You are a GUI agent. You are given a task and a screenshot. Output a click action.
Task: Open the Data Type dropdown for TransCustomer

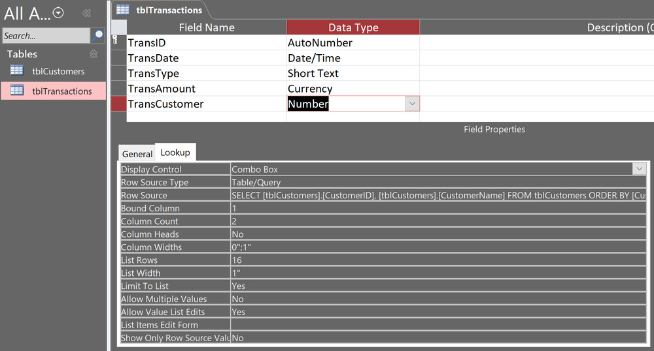412,104
